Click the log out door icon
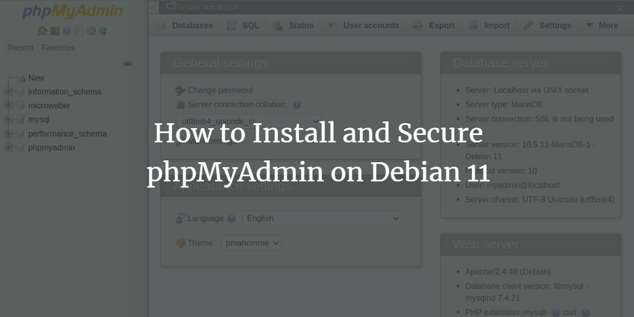Screen dimensions: 634x317 pyautogui.click(x=54, y=31)
